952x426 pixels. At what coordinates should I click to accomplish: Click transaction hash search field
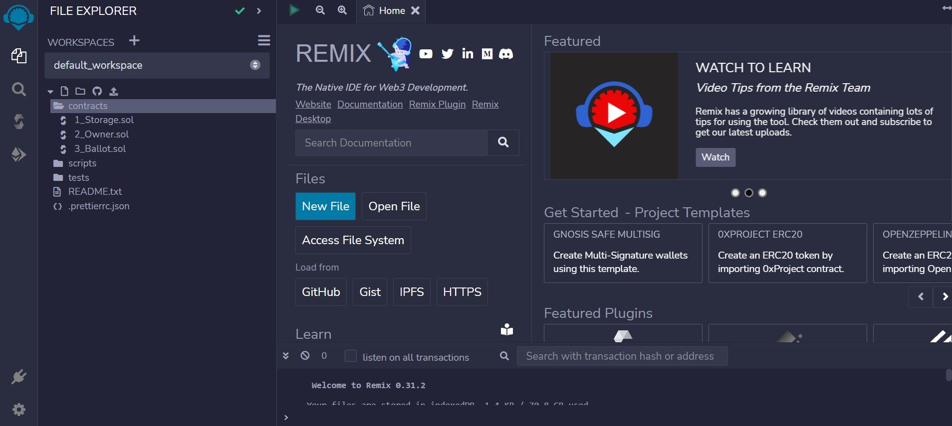[622, 356]
